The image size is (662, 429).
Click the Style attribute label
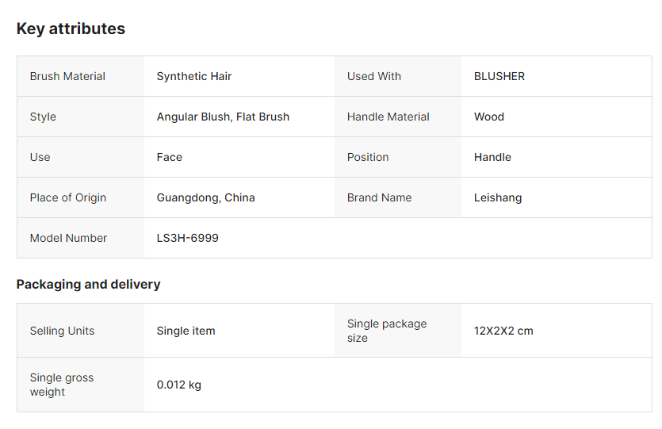point(43,117)
